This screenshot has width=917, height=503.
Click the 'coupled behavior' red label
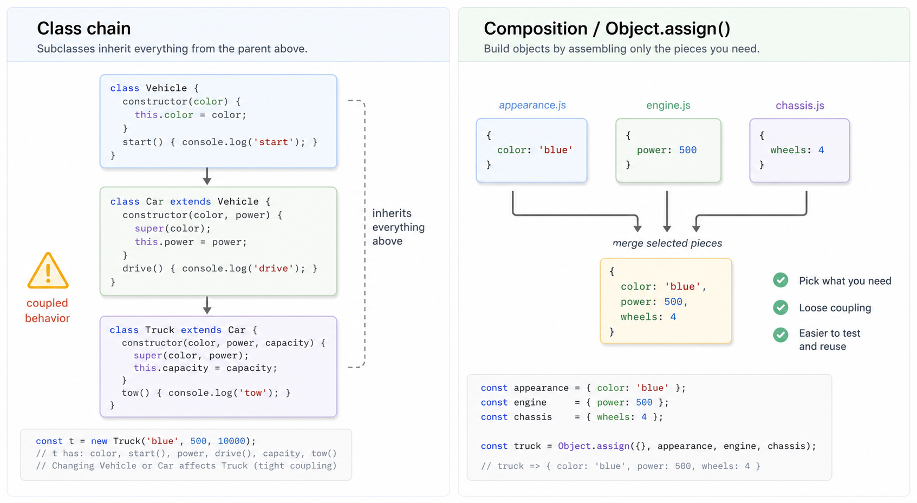point(47,310)
